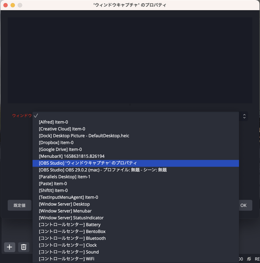Image resolution: width=260 pixels, height=263 pixels.
Task: Select [Dock] Desktop Picture - DefaultDesktop.heic
Action: [135, 136]
